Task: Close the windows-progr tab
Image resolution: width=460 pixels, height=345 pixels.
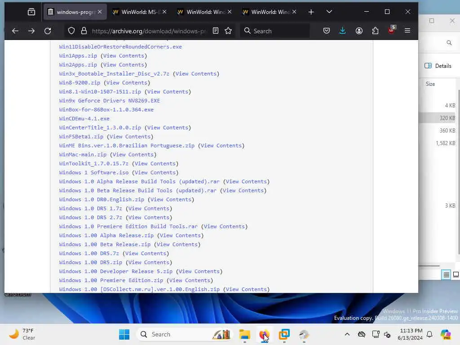Action: (100, 12)
